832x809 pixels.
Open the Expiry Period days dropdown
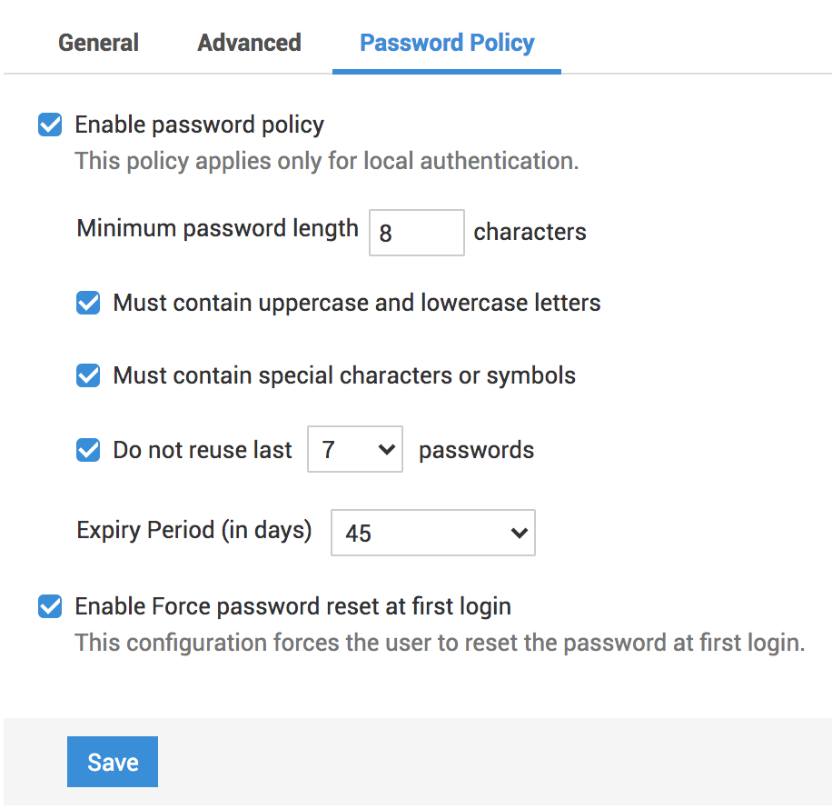(432, 533)
